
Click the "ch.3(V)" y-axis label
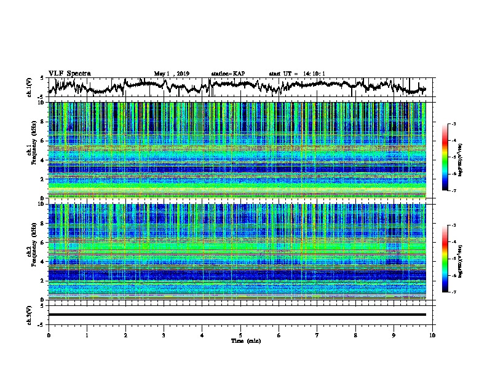pyautogui.click(x=30, y=315)
